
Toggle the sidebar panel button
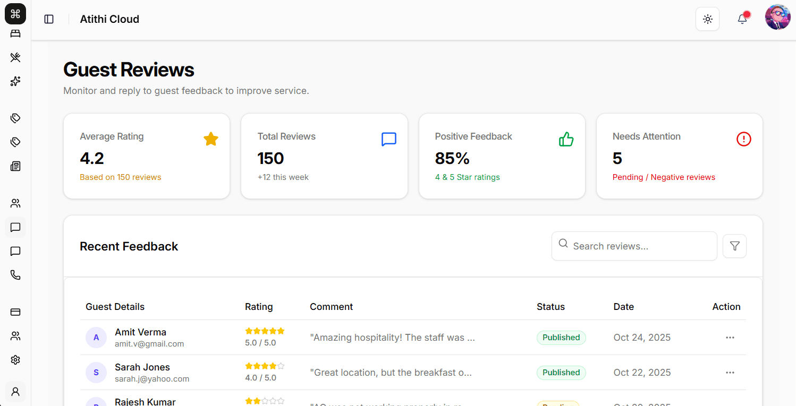pos(49,19)
